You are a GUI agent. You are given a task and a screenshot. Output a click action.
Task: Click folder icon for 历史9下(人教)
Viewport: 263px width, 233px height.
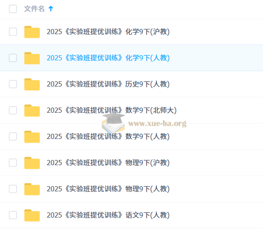click(x=32, y=84)
